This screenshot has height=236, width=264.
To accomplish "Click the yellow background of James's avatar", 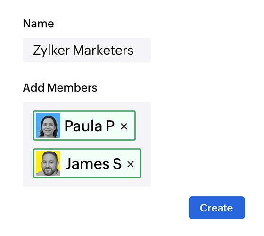I will coord(39,156).
